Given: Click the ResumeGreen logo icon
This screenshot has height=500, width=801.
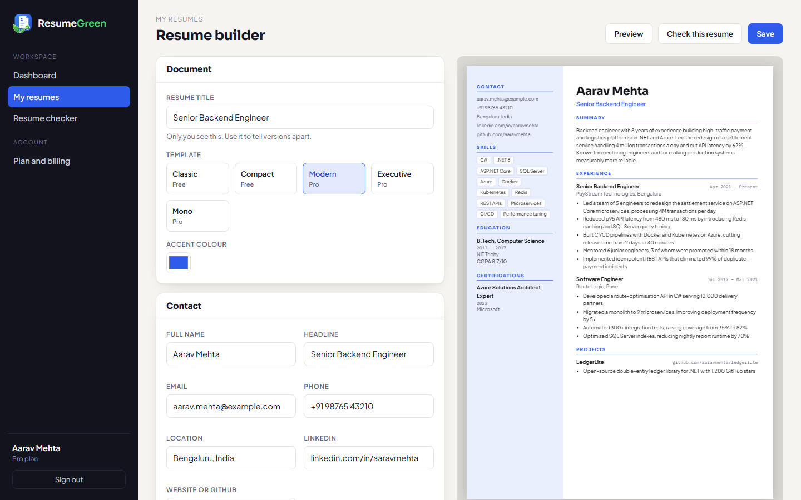Looking at the screenshot, I should click(x=22, y=23).
